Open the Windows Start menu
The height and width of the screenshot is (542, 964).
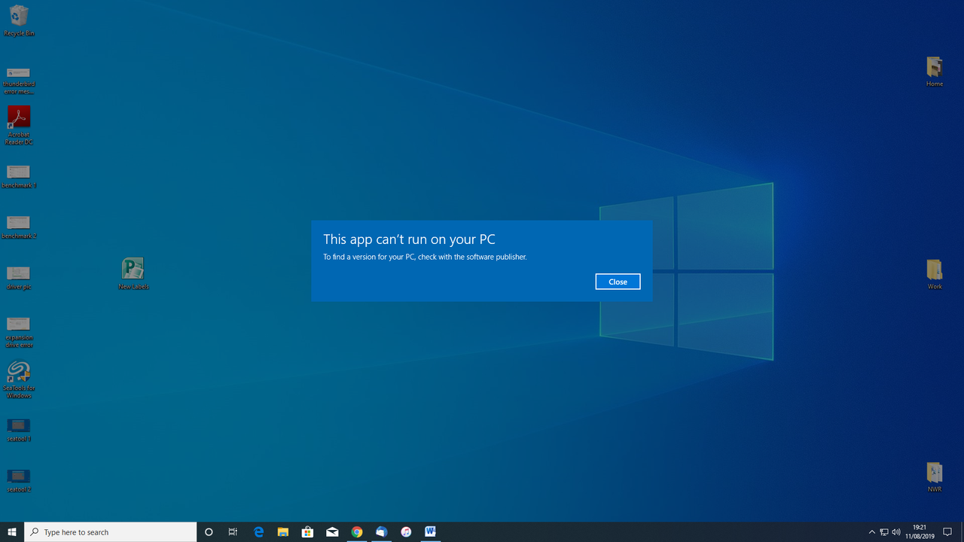pyautogui.click(x=12, y=532)
